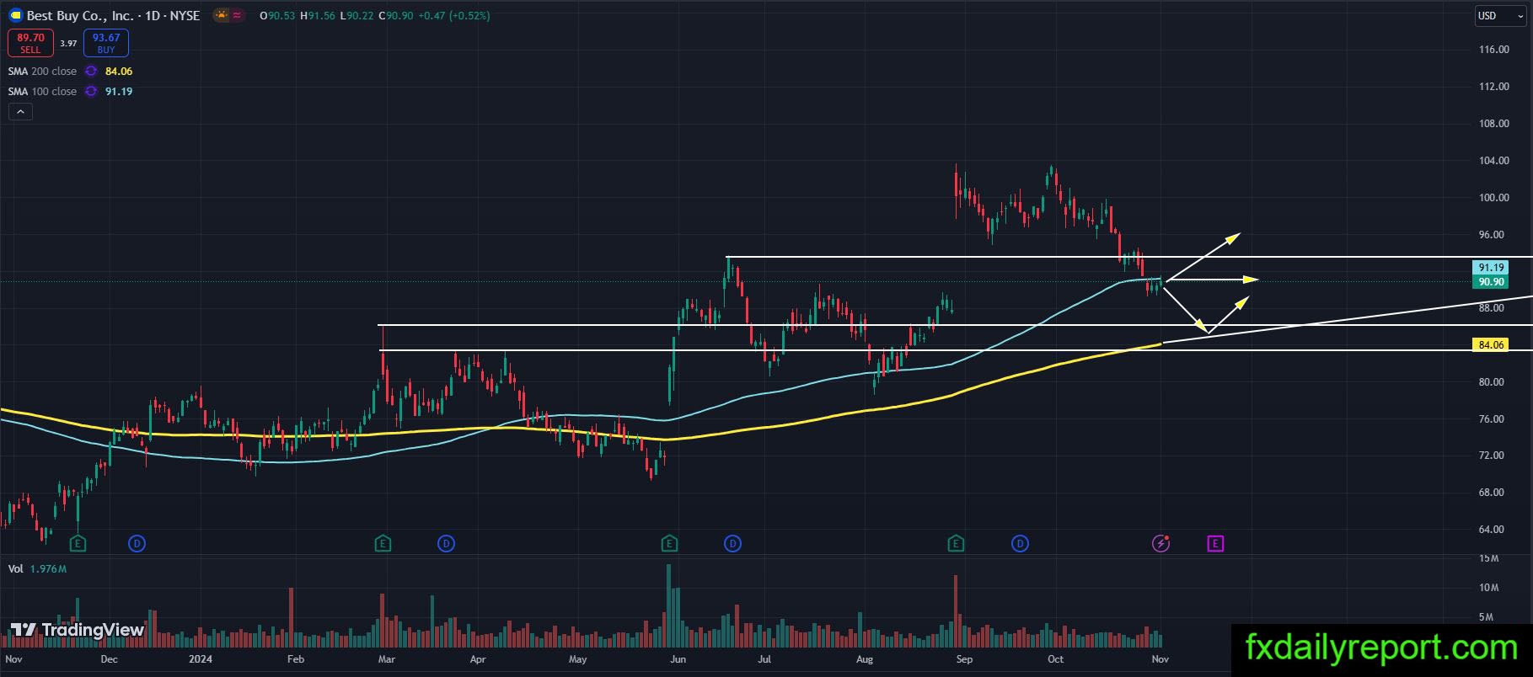Click the 15M volume axis label

tap(1488, 558)
